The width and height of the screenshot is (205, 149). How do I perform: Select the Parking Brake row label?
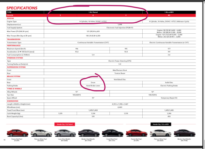coord(12,86)
